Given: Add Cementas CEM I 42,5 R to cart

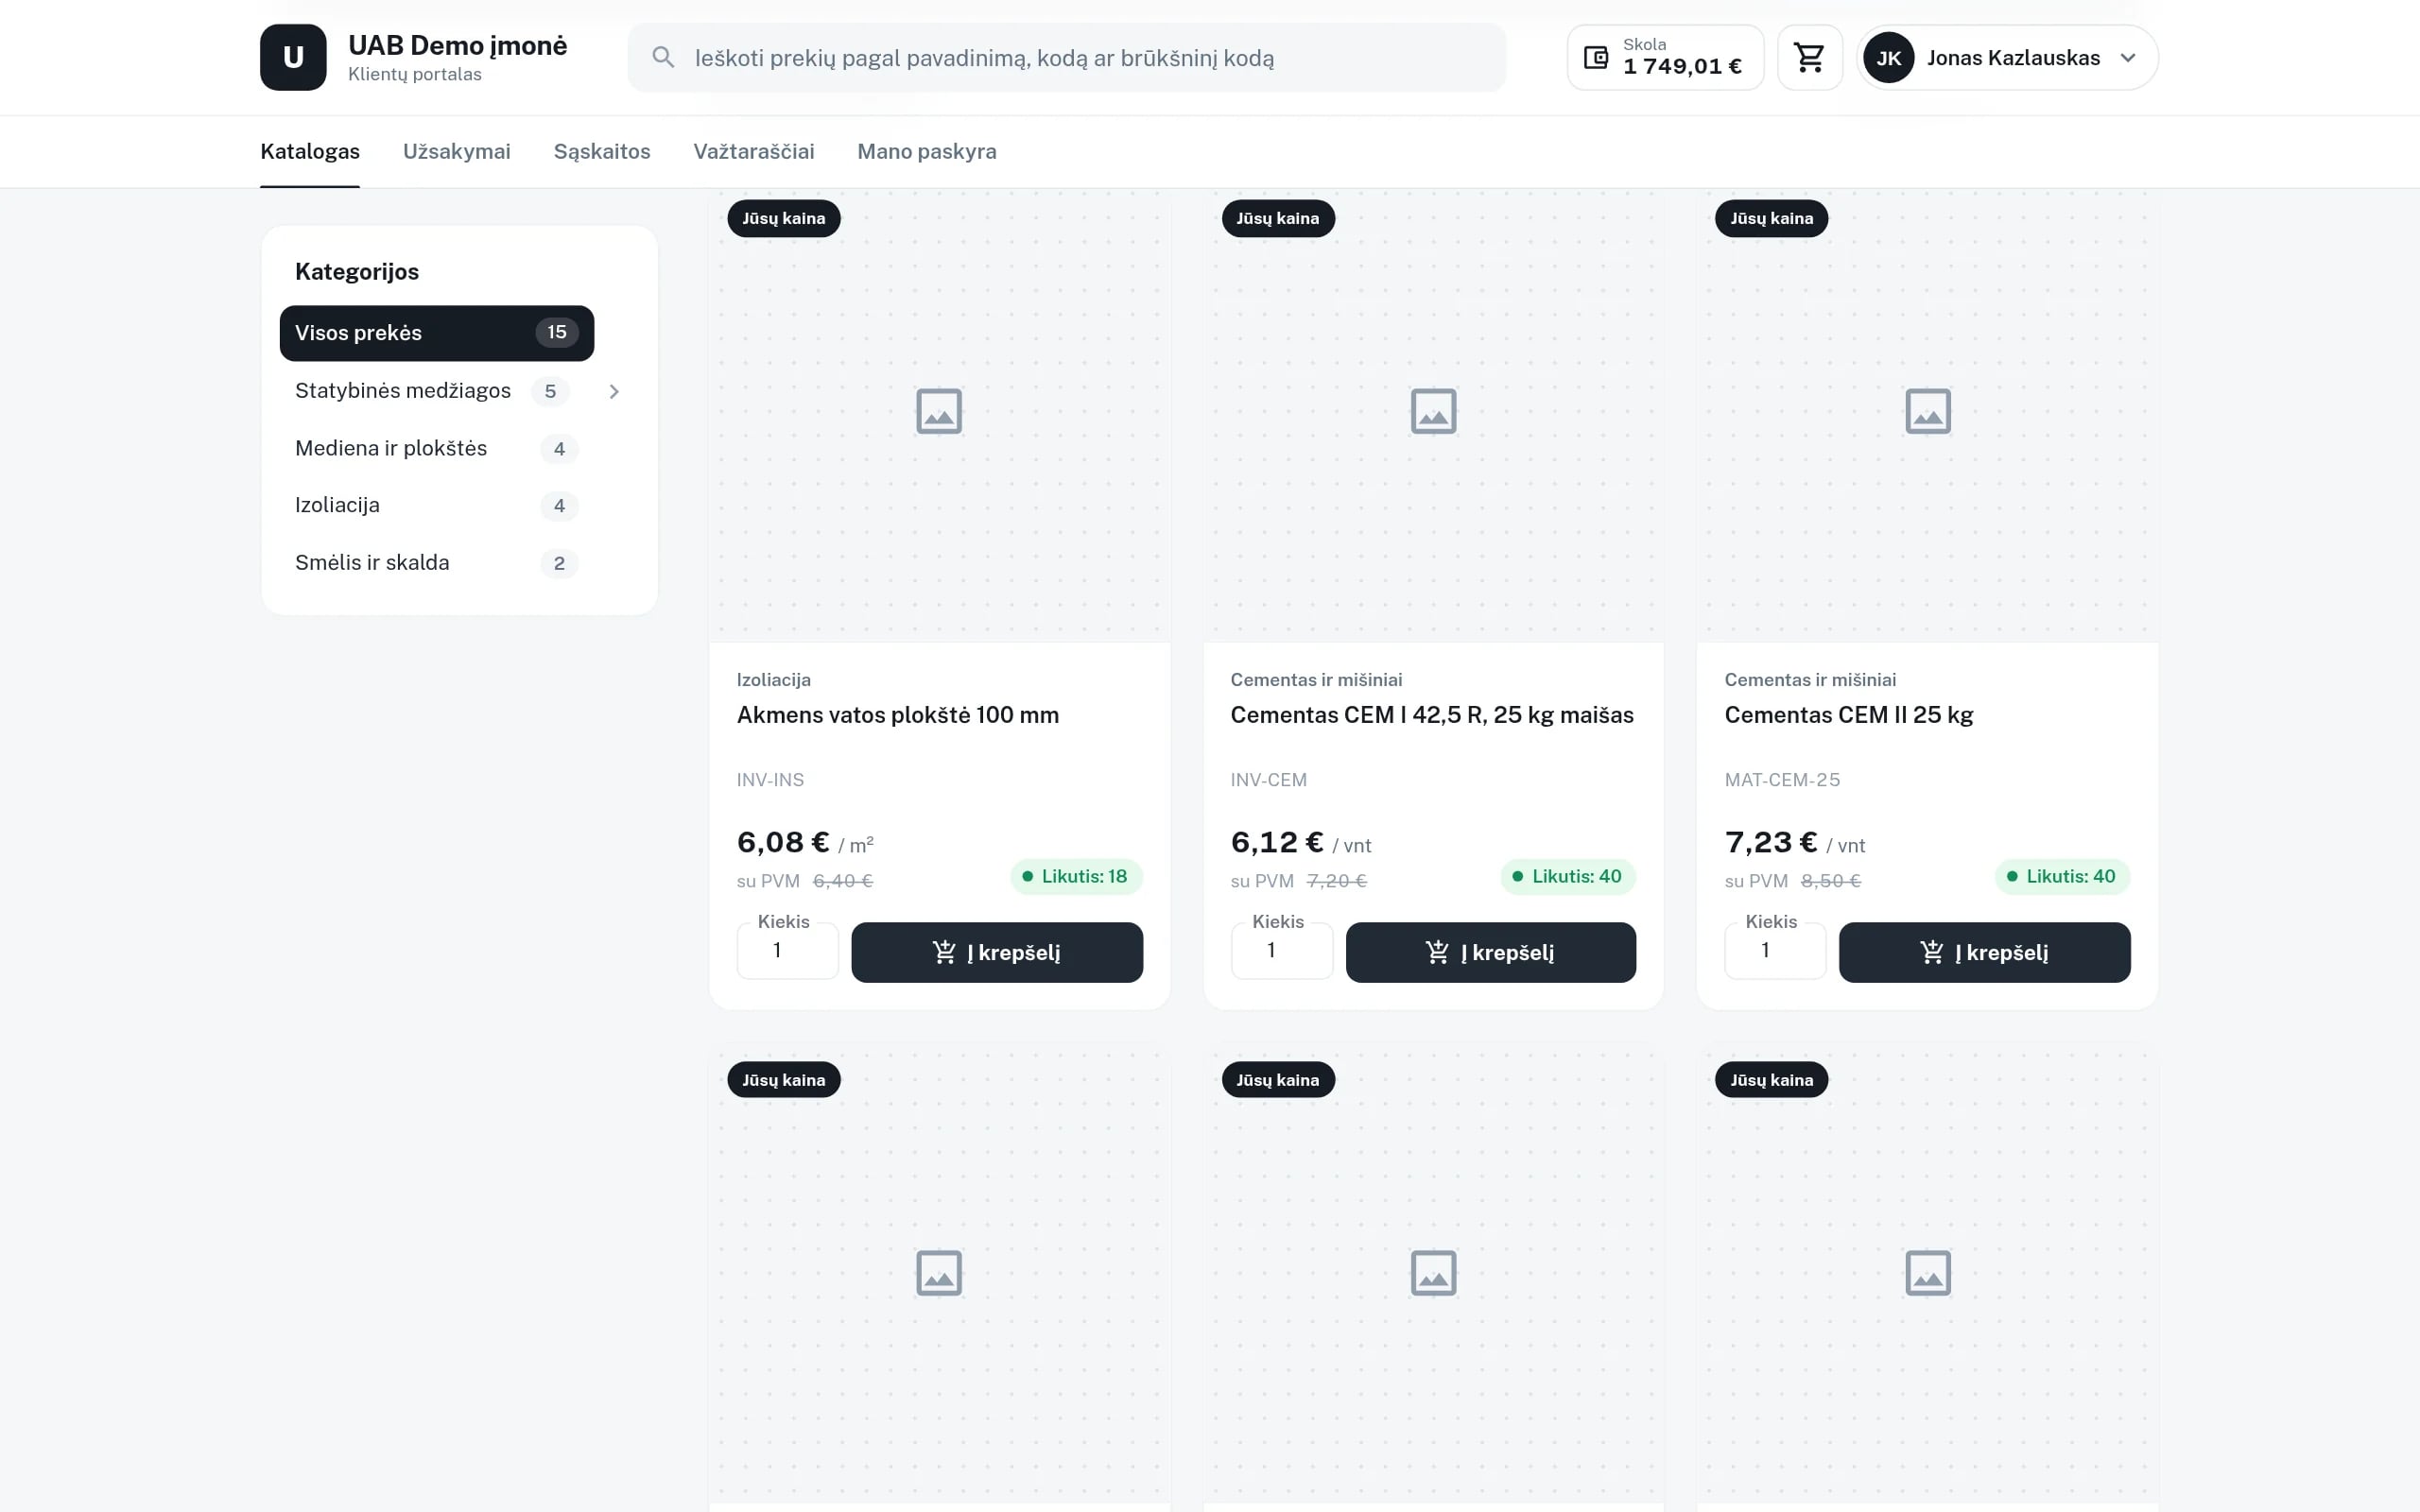Looking at the screenshot, I should pyautogui.click(x=1491, y=952).
